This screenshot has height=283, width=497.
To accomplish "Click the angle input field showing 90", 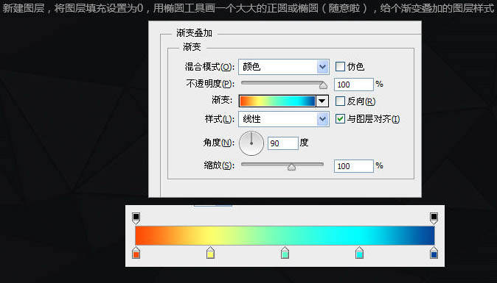I will click(x=282, y=143).
